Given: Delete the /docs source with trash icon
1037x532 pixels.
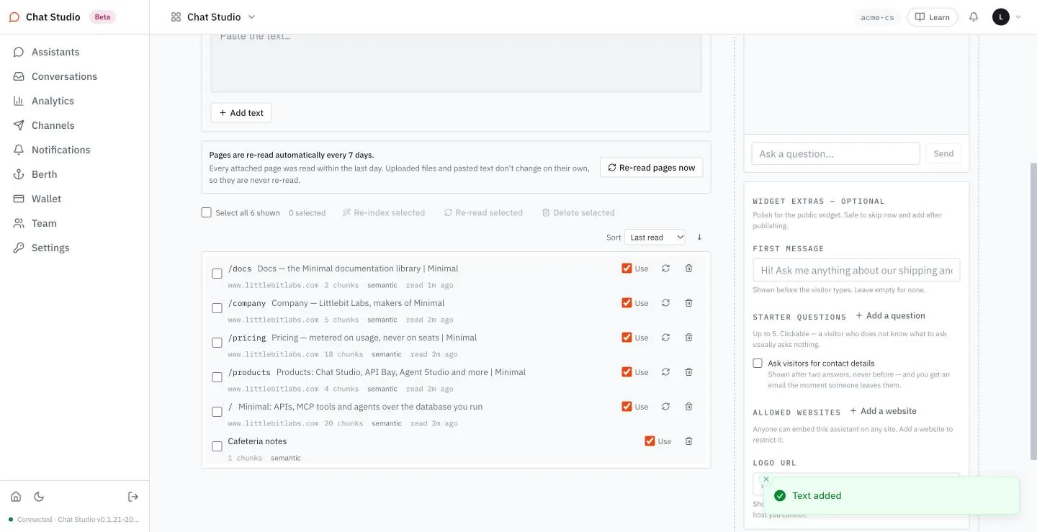Looking at the screenshot, I should [x=688, y=269].
